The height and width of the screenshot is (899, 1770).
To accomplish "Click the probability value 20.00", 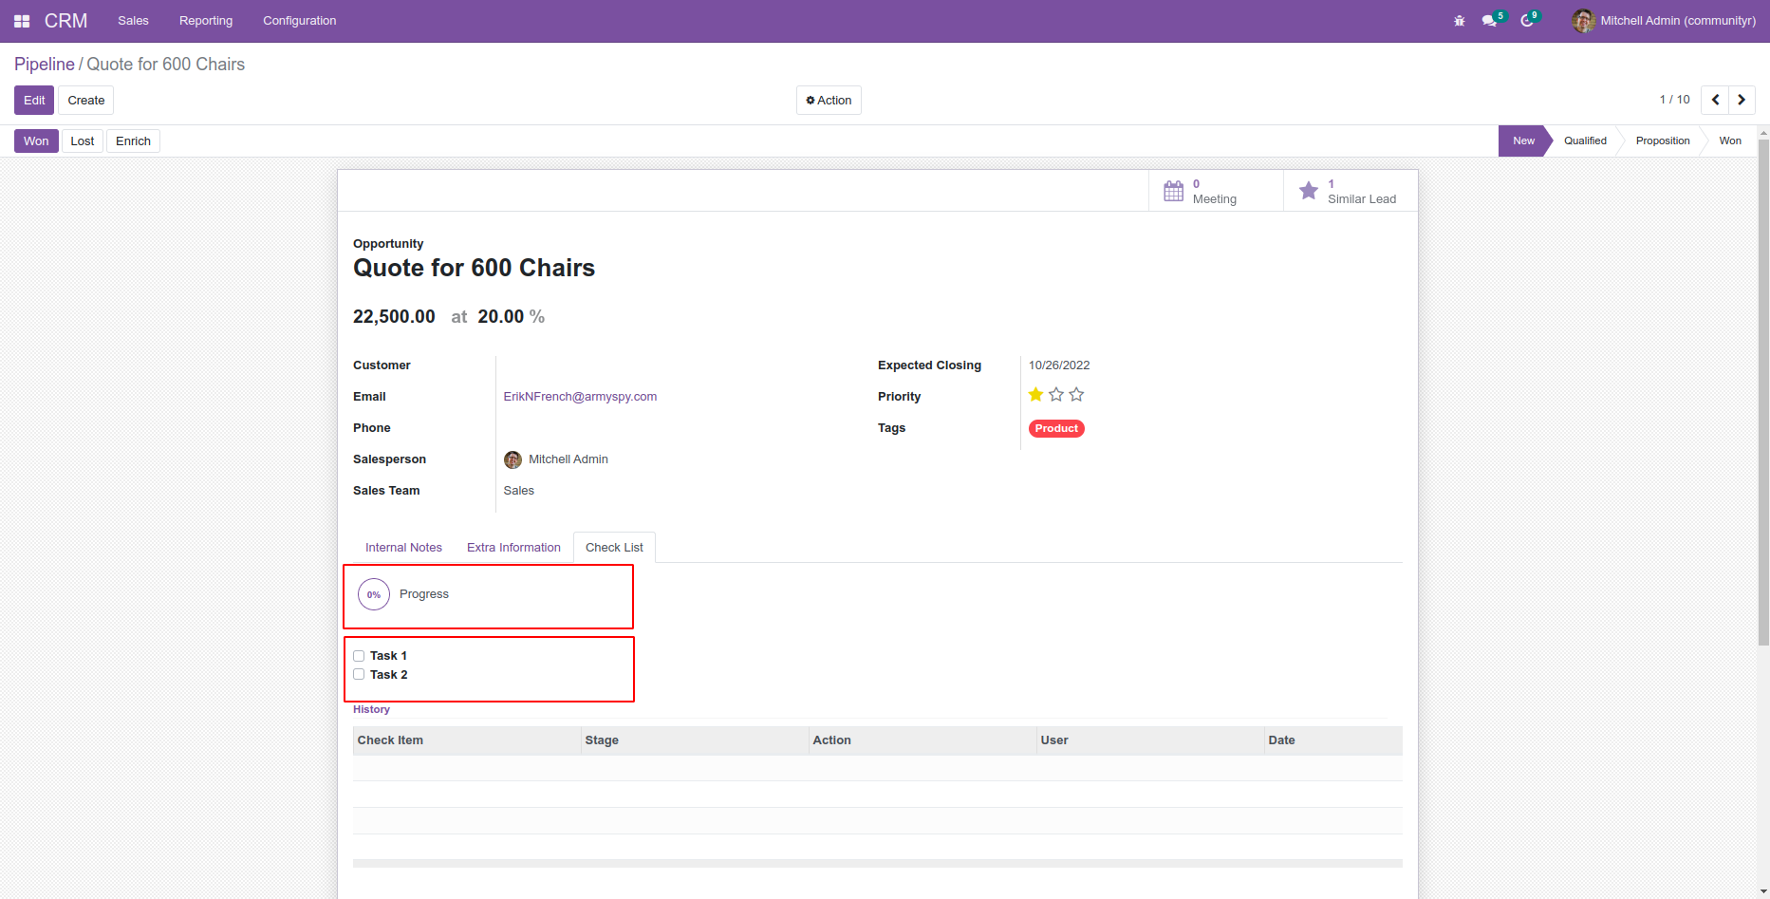I will point(501,317).
